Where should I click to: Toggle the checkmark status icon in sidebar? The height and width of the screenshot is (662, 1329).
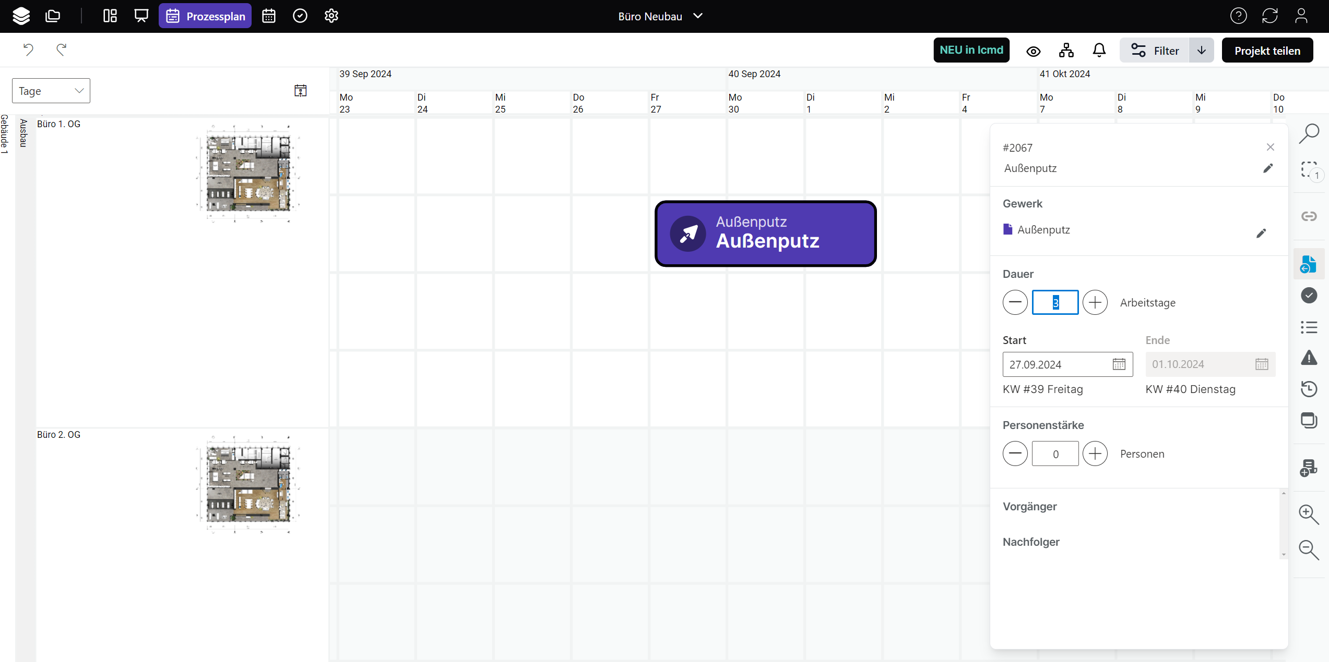click(x=1309, y=296)
